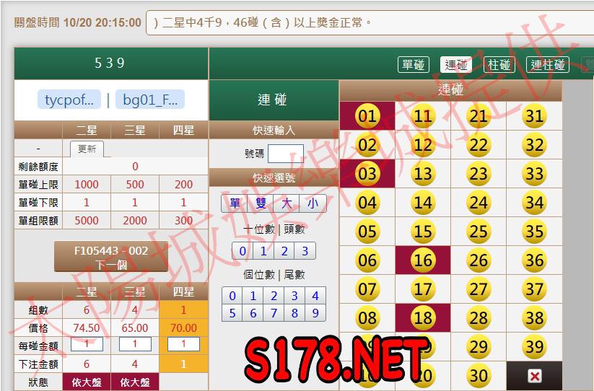Viewport: 594px width, 391px height.
Task: Choose yellow ball 25
Action: tap(479, 232)
